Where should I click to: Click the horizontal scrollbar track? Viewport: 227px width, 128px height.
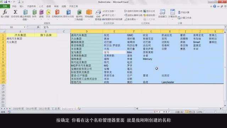[179, 108]
